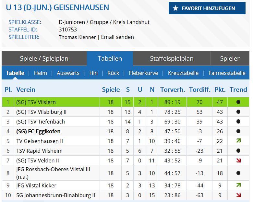Click the star icon on favorite button

[176, 8]
